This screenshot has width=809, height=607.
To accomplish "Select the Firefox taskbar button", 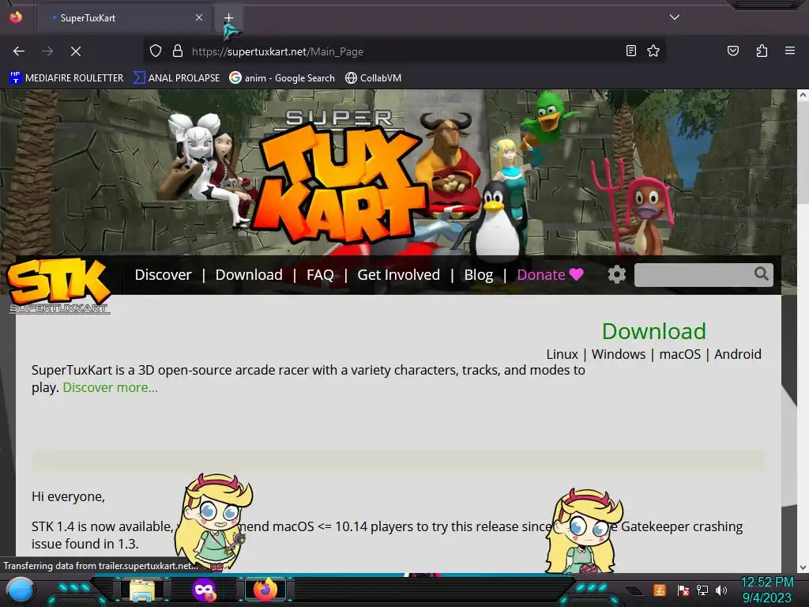I will tap(265, 590).
